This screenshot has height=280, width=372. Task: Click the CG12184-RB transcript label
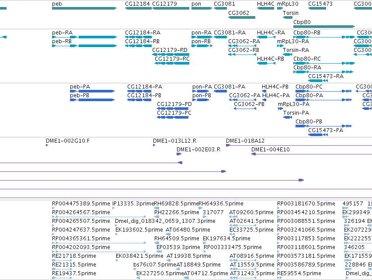click(143, 41)
